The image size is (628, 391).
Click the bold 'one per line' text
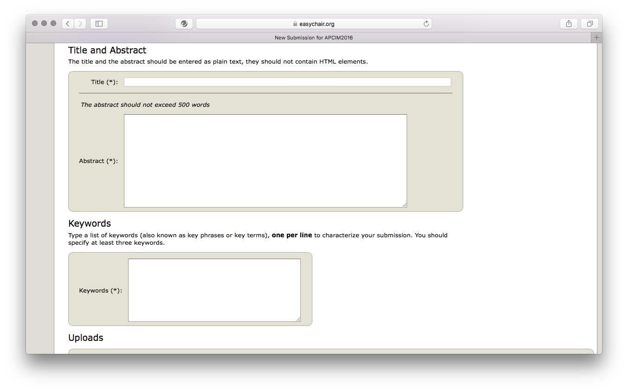292,235
